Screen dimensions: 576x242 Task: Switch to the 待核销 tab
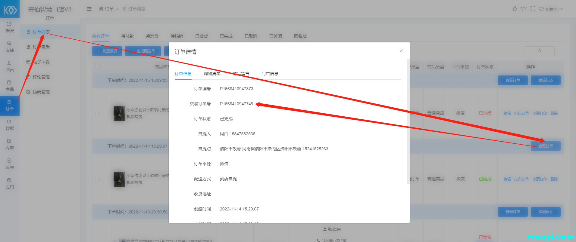tap(177, 36)
